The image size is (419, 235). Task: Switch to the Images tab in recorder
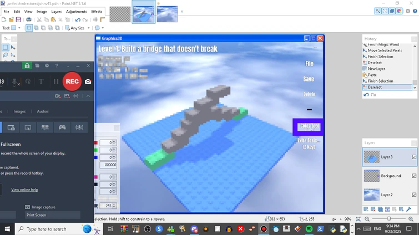19,111
